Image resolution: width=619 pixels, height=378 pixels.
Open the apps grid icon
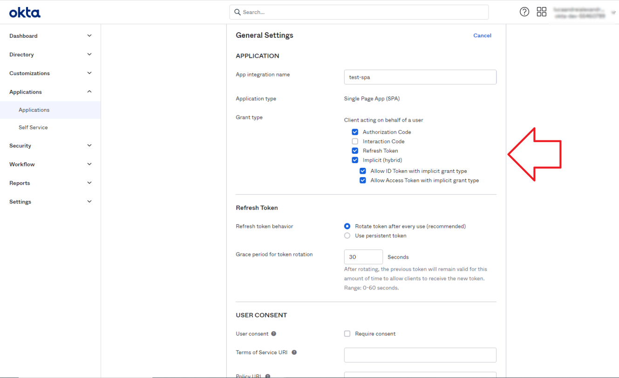point(541,12)
